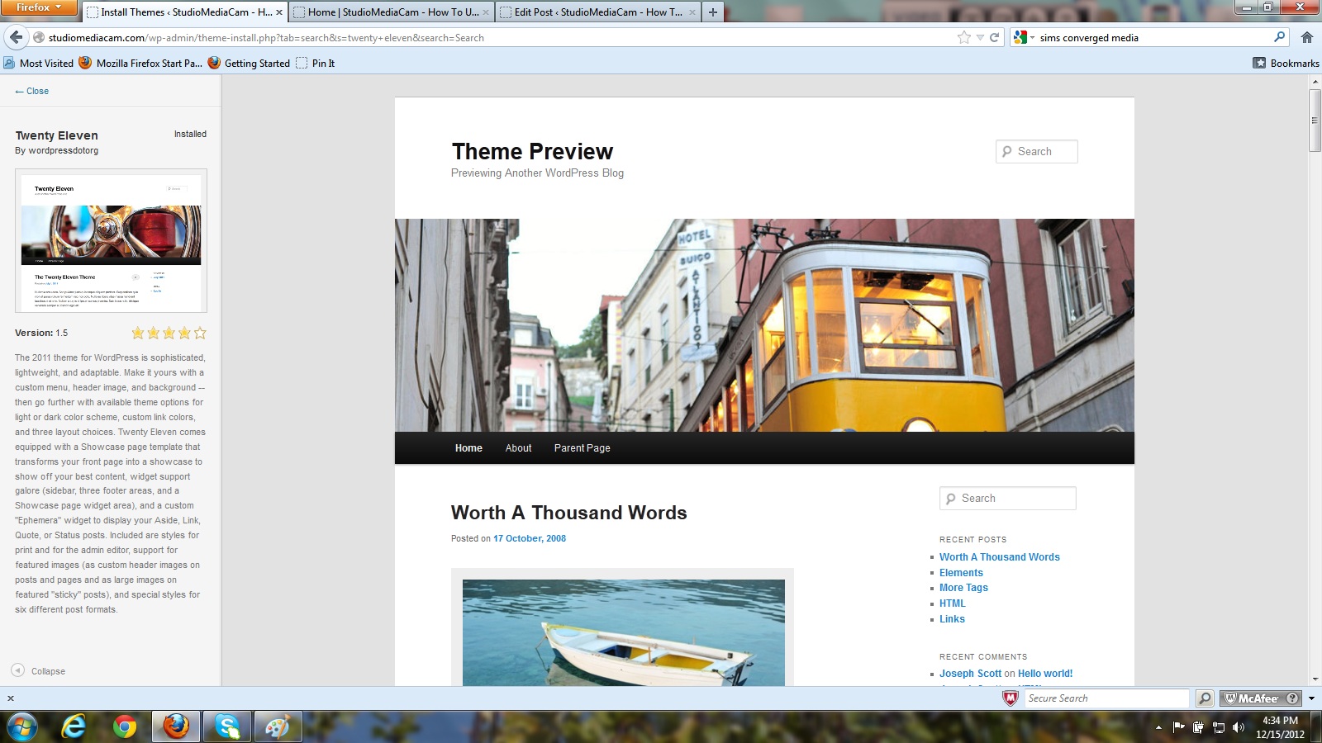Click the page scrollbar down arrow
The width and height of the screenshot is (1322, 743).
coord(1315,679)
